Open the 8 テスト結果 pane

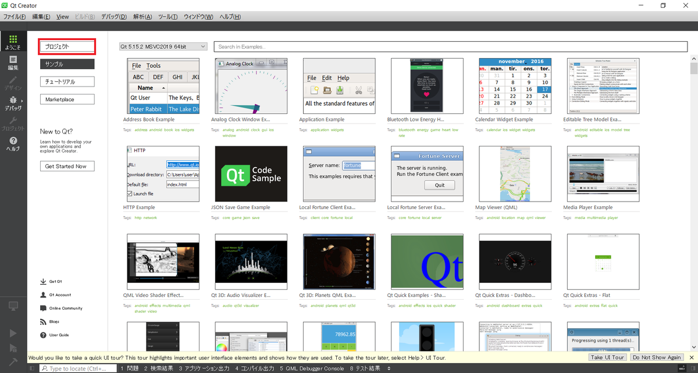[365, 368]
